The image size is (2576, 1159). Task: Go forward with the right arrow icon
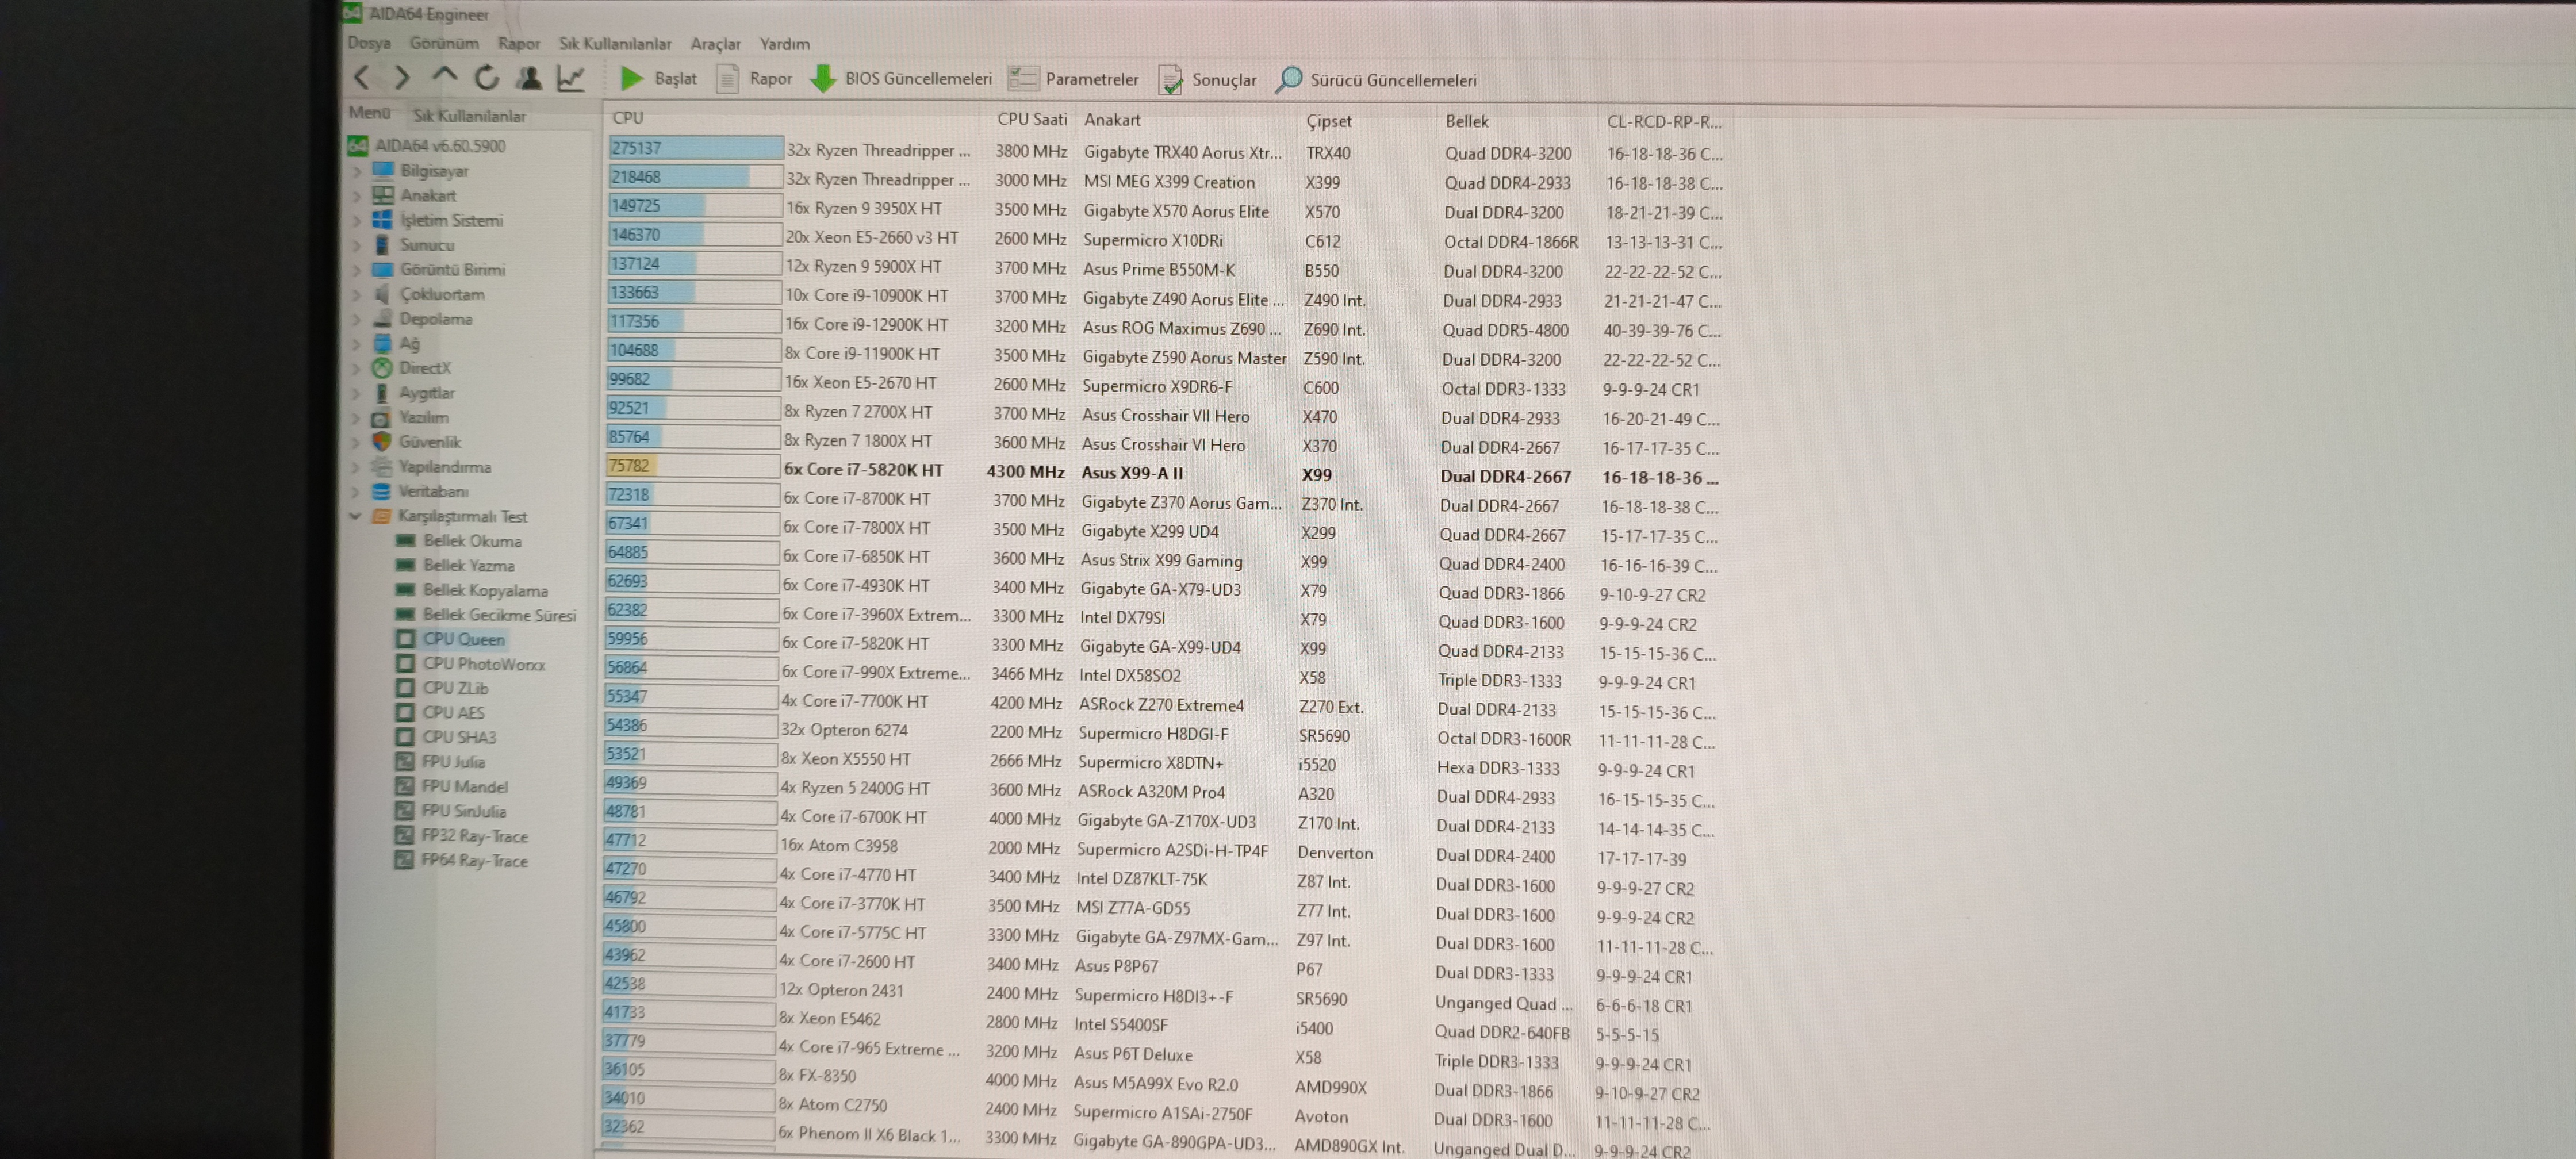[x=402, y=77]
